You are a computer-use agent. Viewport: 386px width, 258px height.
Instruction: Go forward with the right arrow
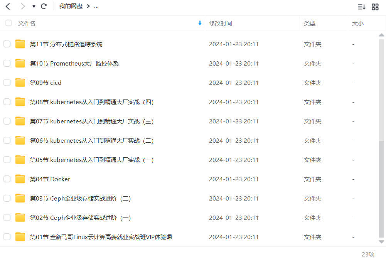click(x=23, y=7)
